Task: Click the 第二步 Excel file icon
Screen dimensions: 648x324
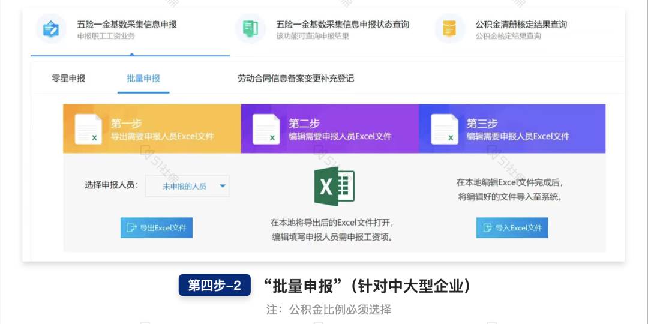Action: point(266,129)
